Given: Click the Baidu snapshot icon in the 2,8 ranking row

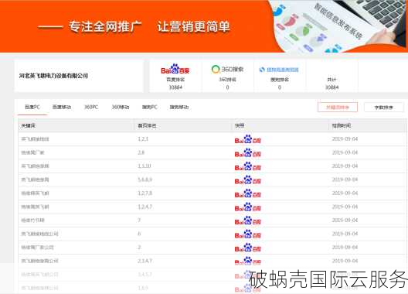Looking at the screenshot, I should [248, 153].
